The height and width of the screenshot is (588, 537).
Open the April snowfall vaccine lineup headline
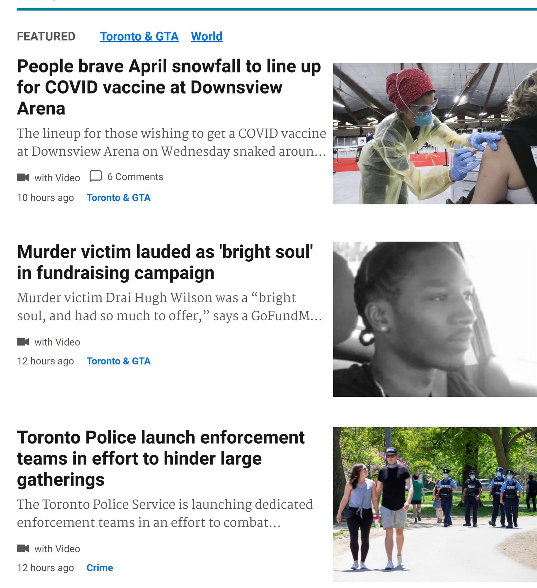(169, 87)
